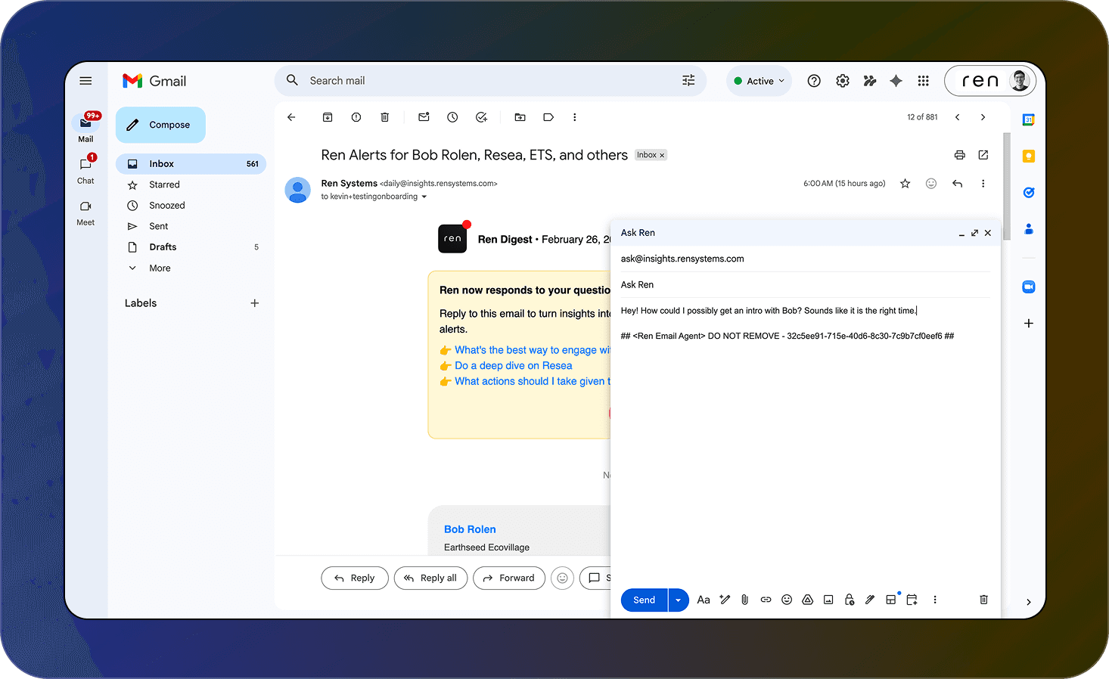Open the email in a new window
The height and width of the screenshot is (679, 1109).
click(x=983, y=155)
